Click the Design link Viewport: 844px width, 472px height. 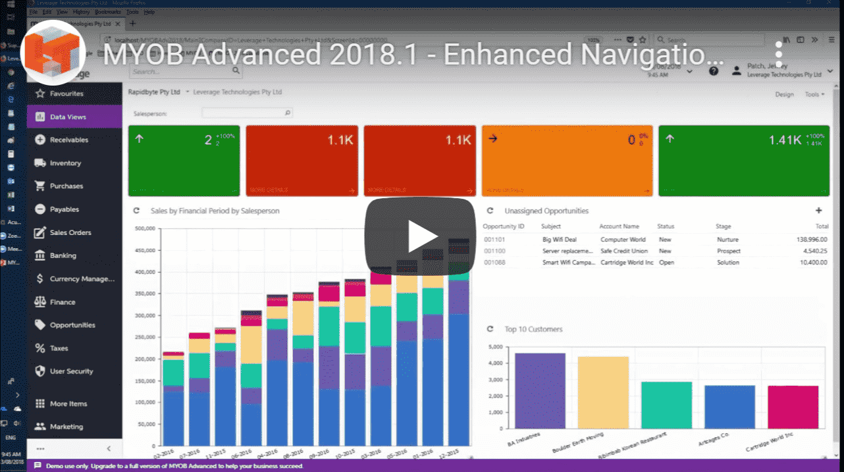[784, 94]
